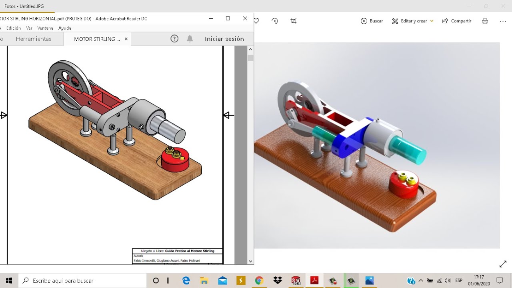Open Google Chrome from taskbar
This screenshot has width=512, height=288.
coord(259,280)
